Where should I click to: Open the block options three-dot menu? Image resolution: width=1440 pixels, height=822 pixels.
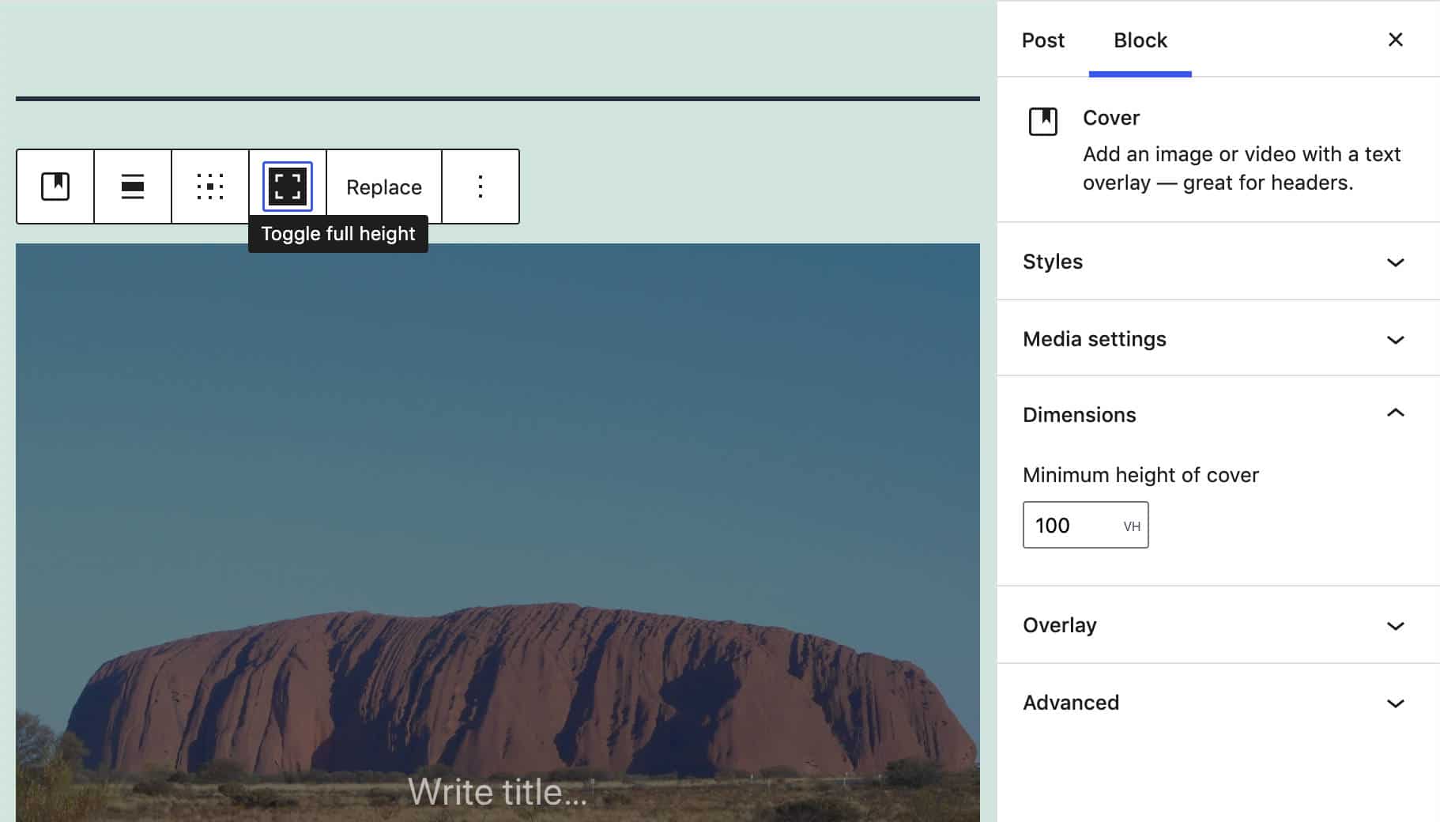[481, 187]
